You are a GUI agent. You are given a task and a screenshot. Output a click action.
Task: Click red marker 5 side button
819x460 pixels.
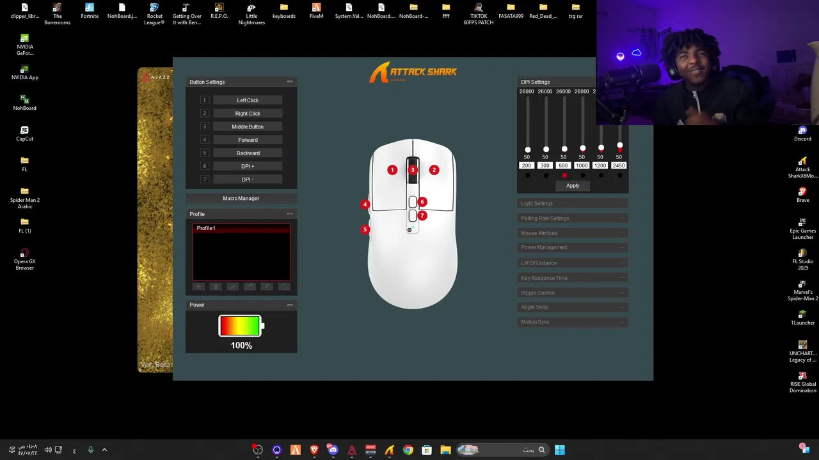click(365, 229)
